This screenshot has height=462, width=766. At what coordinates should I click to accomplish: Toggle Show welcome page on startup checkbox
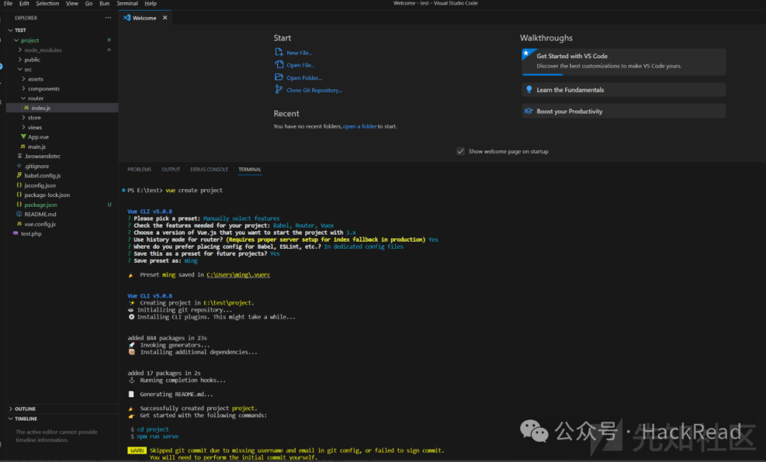[x=460, y=151]
